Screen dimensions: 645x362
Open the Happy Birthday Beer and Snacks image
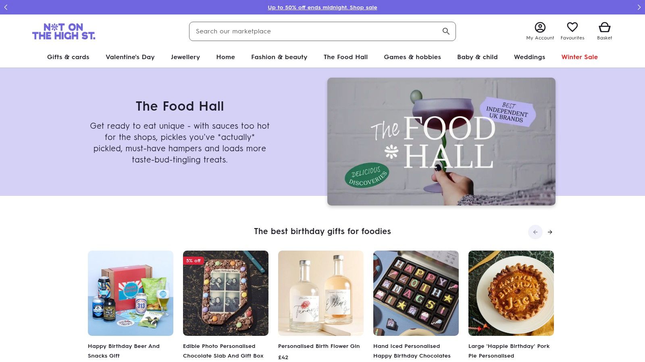(x=131, y=293)
